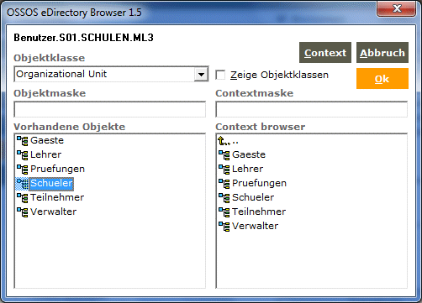422x303 pixels.
Task: Click into the Objektmaske input field
Action: (109, 109)
